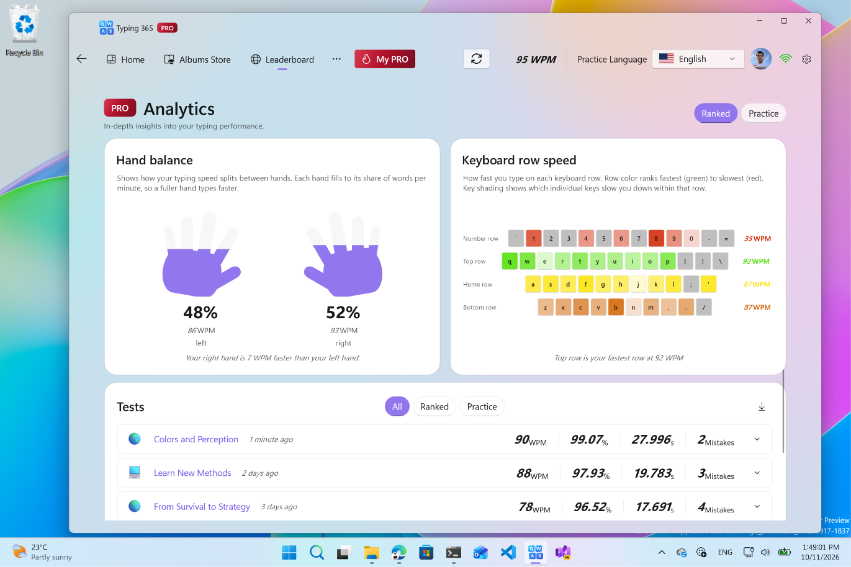
Task: Open the weather widget on the taskbar
Action: [42, 552]
